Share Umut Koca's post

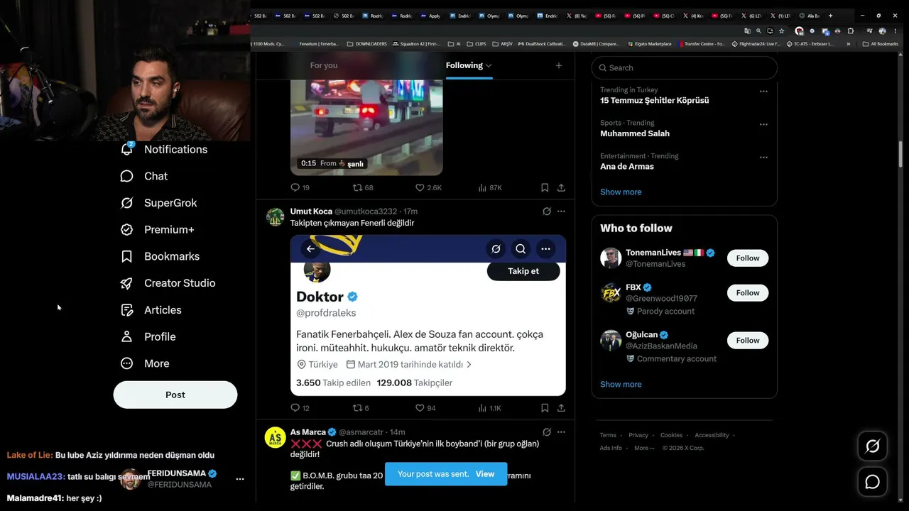pyautogui.click(x=561, y=408)
